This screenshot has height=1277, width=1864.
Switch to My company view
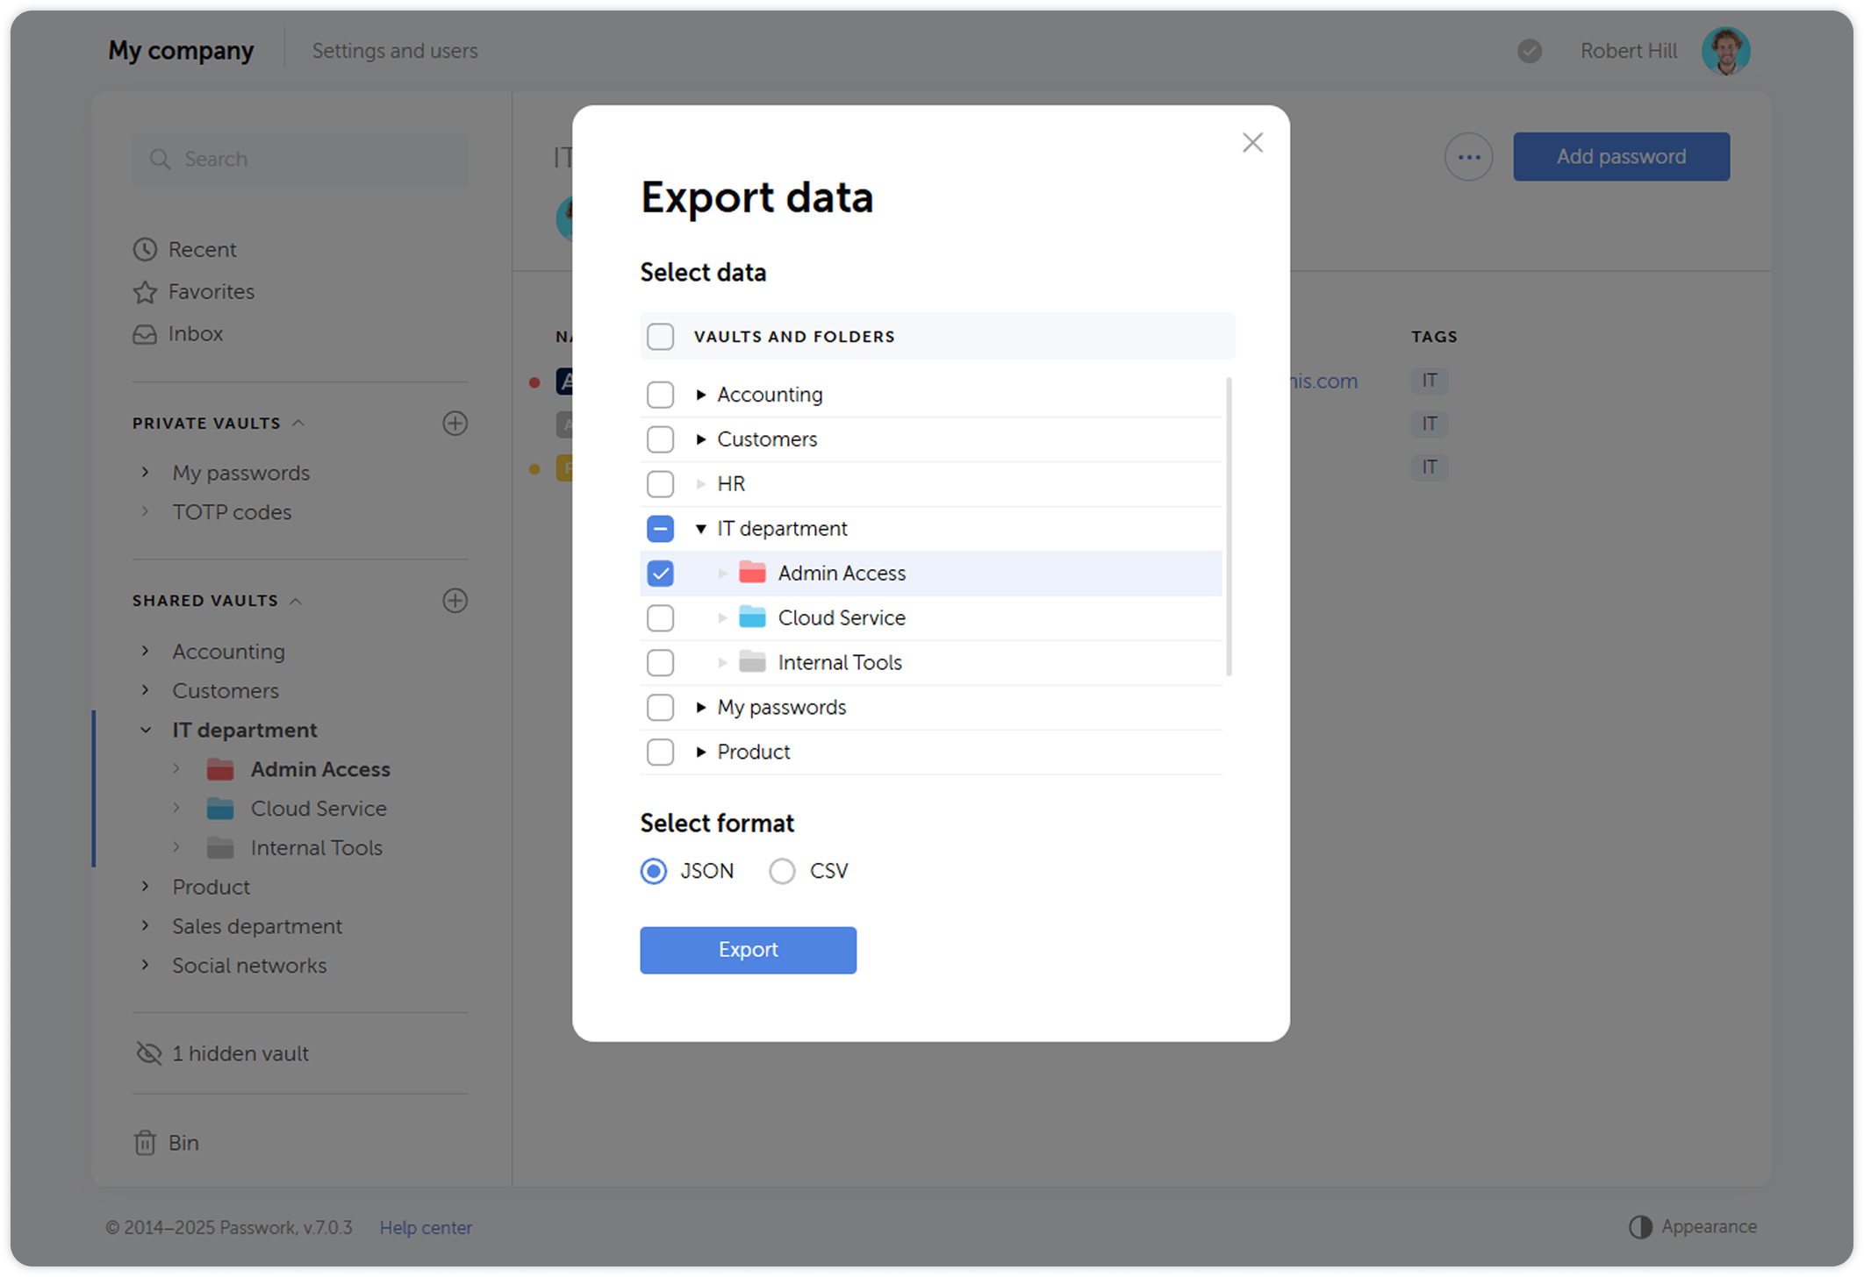click(180, 50)
